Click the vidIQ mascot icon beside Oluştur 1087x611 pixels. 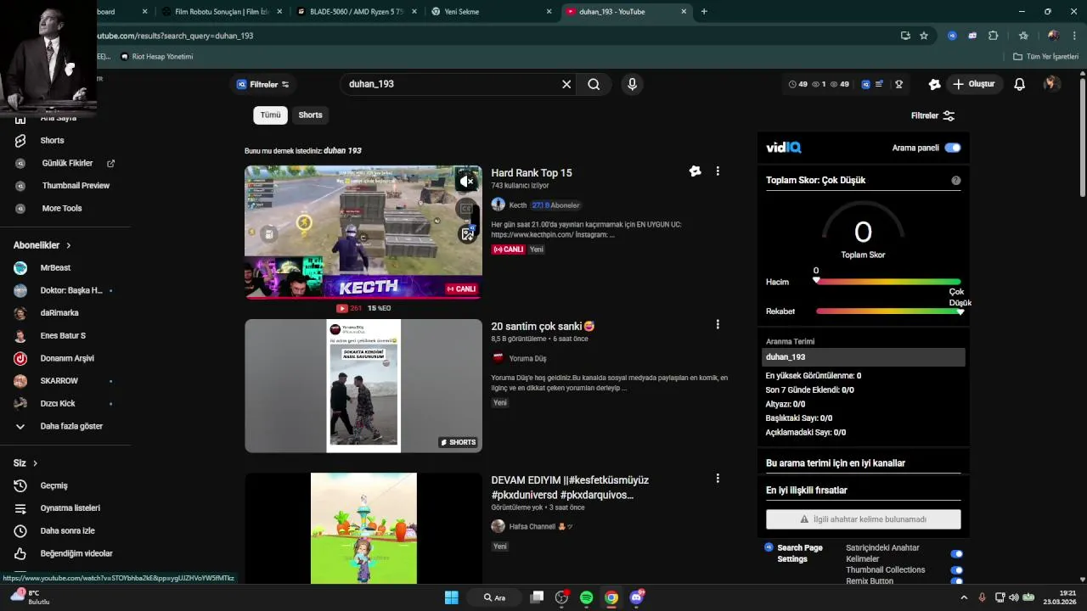click(x=934, y=84)
